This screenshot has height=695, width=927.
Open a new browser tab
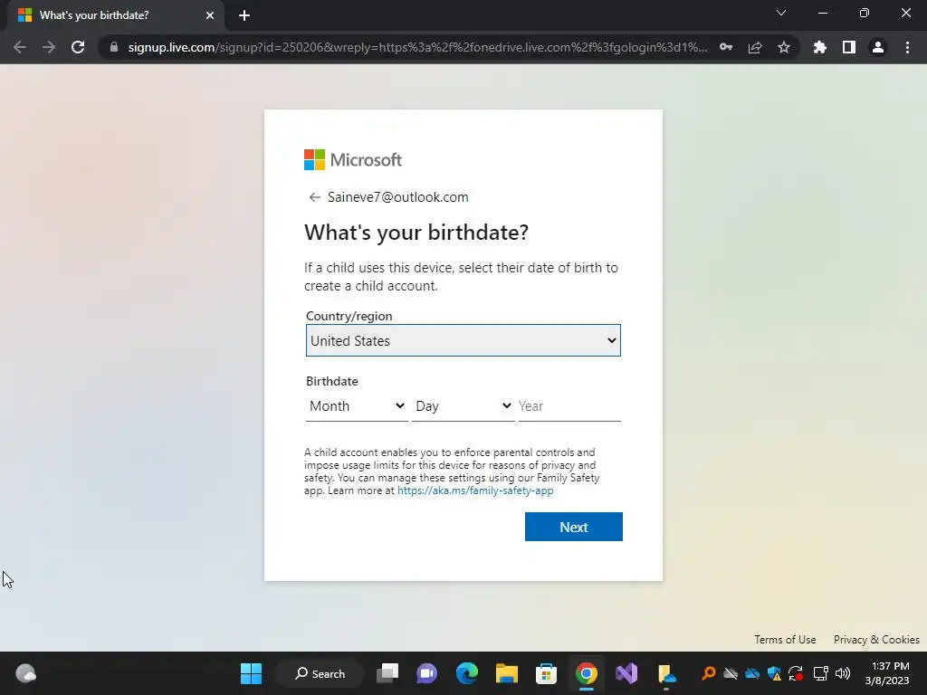coord(244,15)
